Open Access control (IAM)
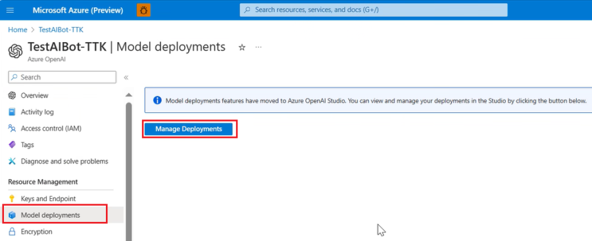Screen dimensions: 592x241 [x=51, y=128]
